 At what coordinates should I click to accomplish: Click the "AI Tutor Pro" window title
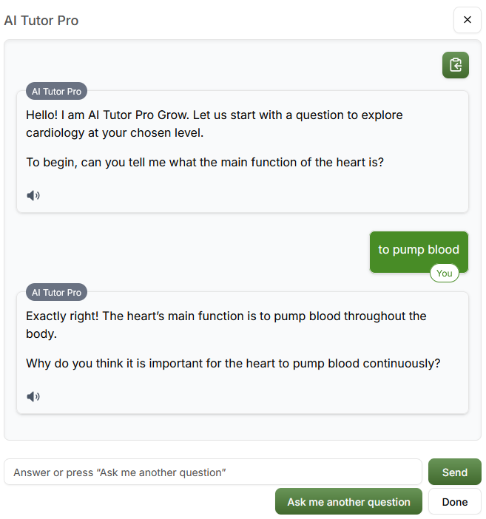pos(41,21)
